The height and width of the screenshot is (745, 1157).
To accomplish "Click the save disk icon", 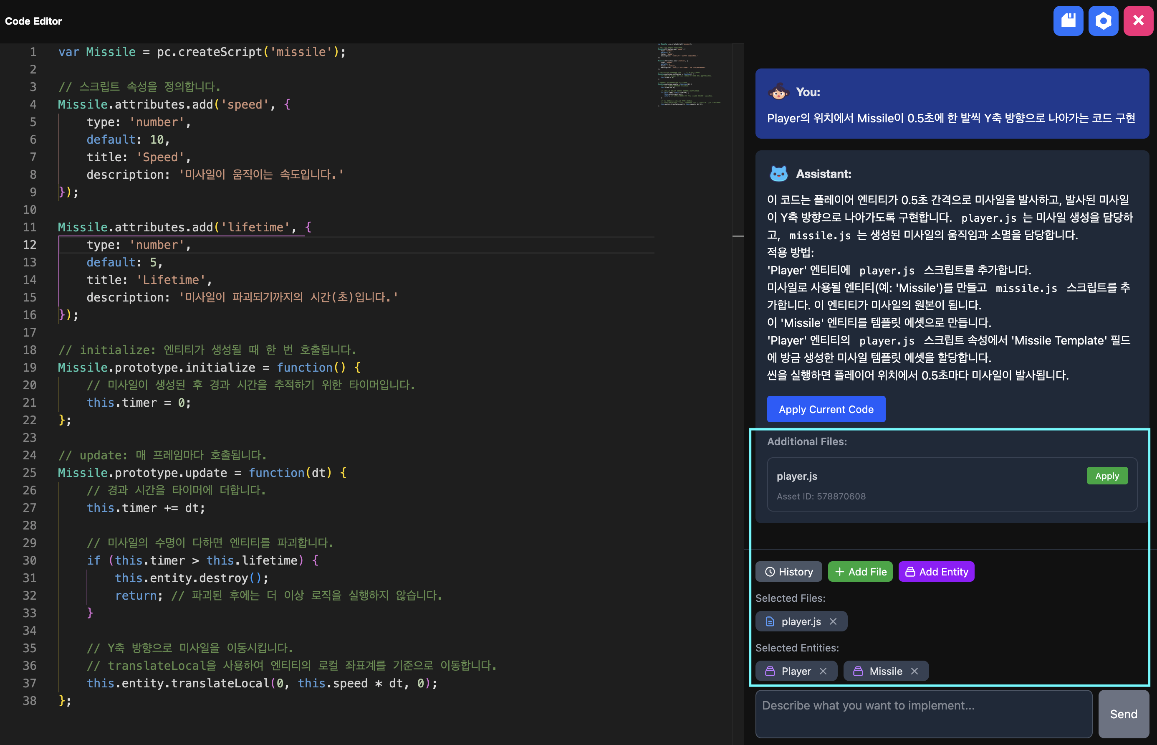I will (1068, 21).
